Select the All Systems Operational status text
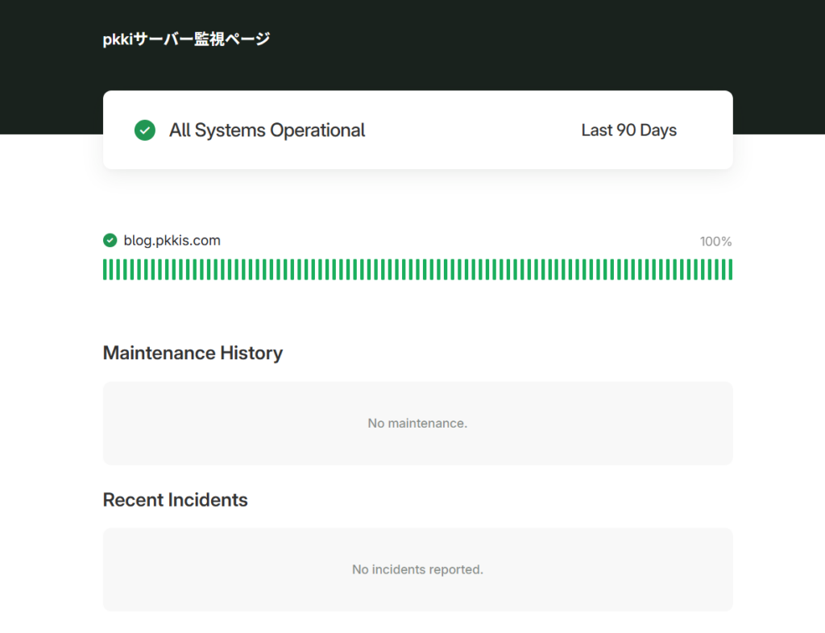This screenshot has height=633, width=825. (x=267, y=130)
